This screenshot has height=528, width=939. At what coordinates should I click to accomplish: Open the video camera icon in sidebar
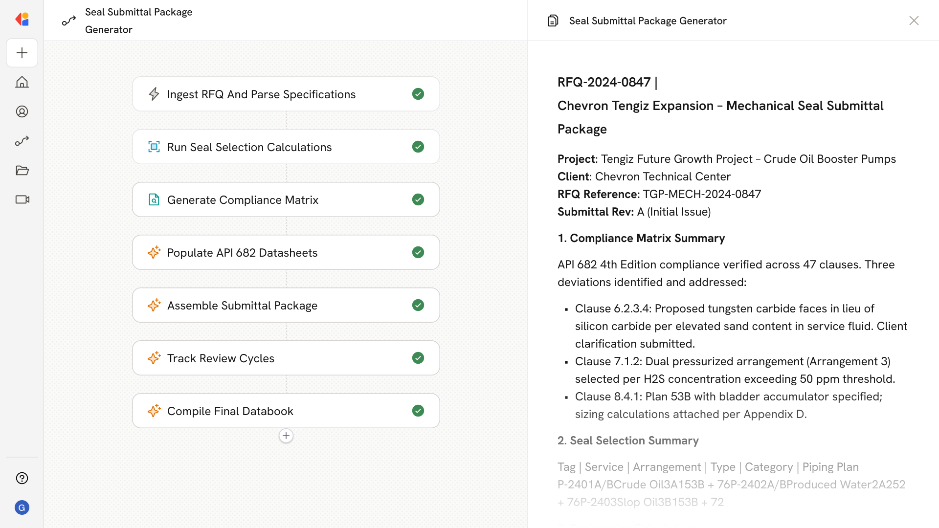22,199
